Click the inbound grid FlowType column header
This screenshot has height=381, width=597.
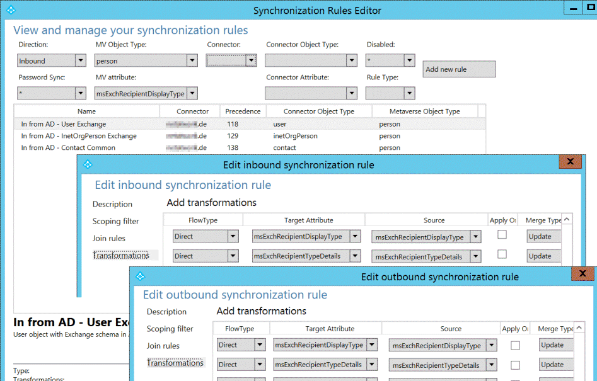(203, 220)
